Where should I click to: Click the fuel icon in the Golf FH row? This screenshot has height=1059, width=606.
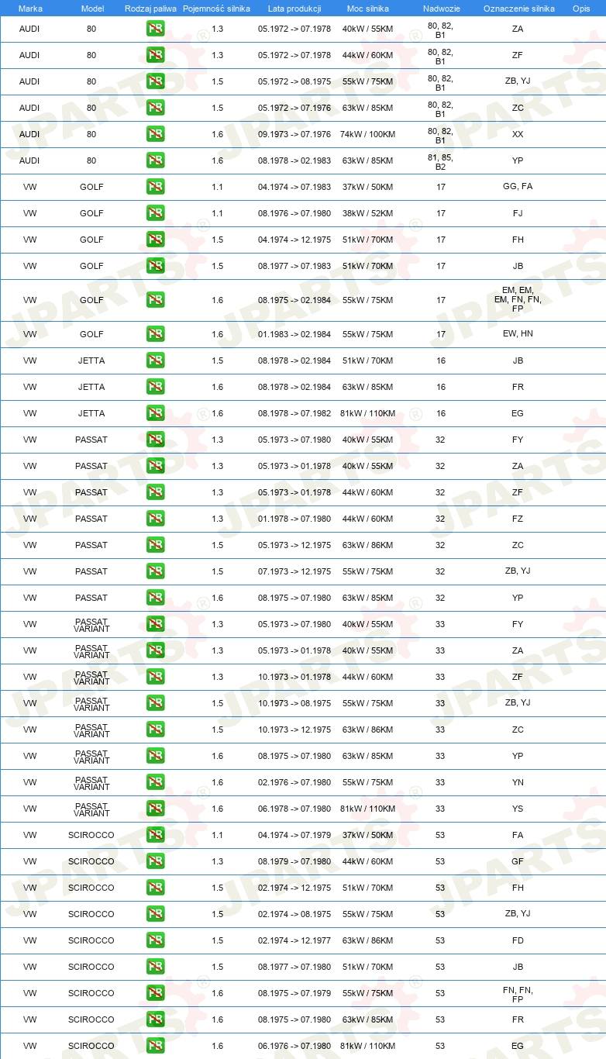click(x=155, y=240)
